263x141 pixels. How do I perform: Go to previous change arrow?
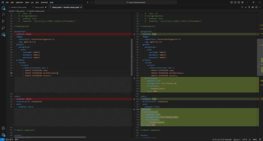coord(242,7)
